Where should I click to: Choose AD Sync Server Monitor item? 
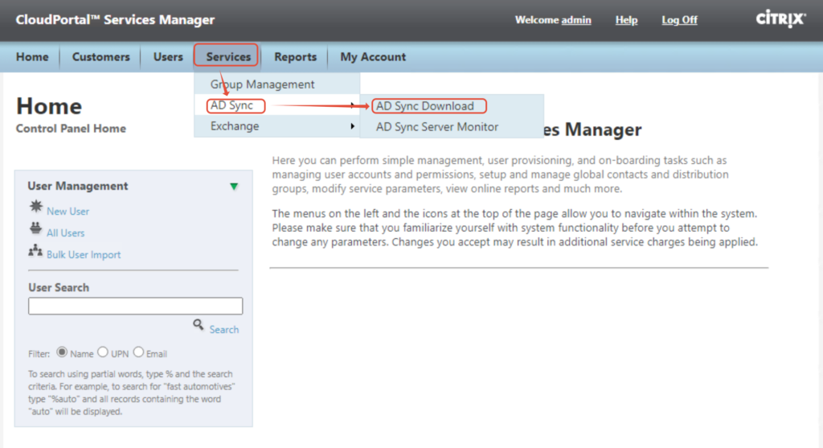452,127
